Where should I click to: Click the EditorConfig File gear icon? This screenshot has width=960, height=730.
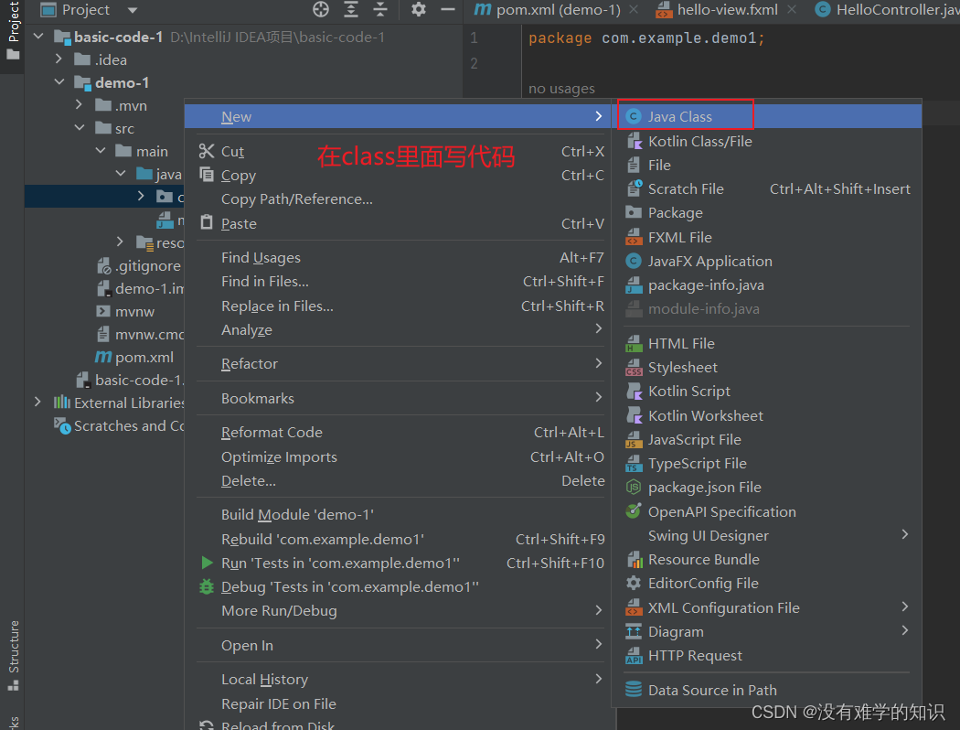click(x=634, y=583)
